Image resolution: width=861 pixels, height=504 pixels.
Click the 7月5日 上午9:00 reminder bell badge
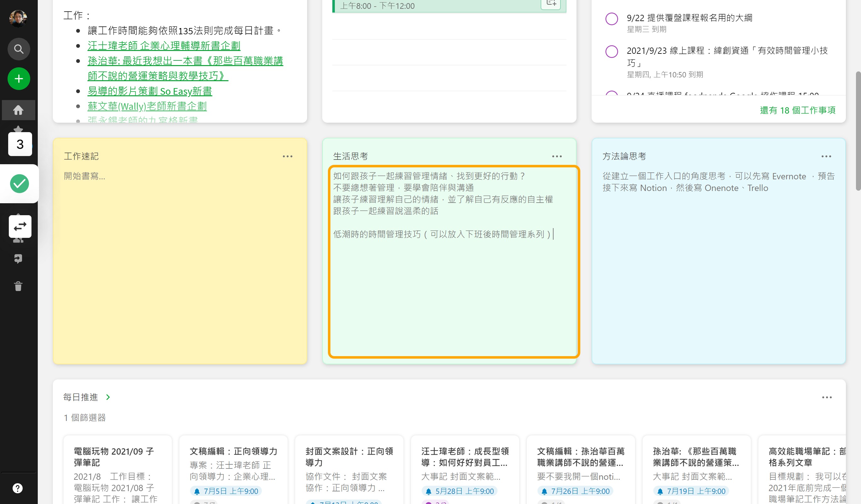tap(226, 491)
